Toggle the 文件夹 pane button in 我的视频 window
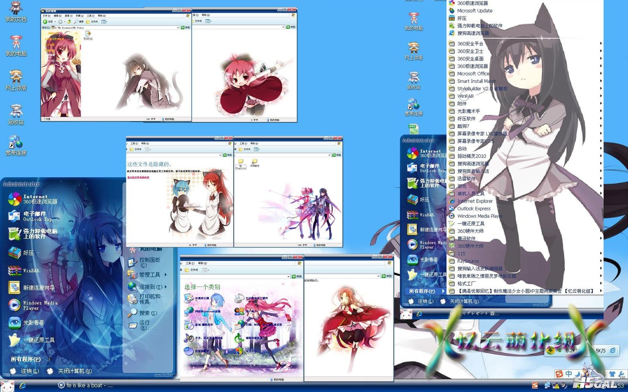This screenshot has width=628, height=392. (92, 21)
